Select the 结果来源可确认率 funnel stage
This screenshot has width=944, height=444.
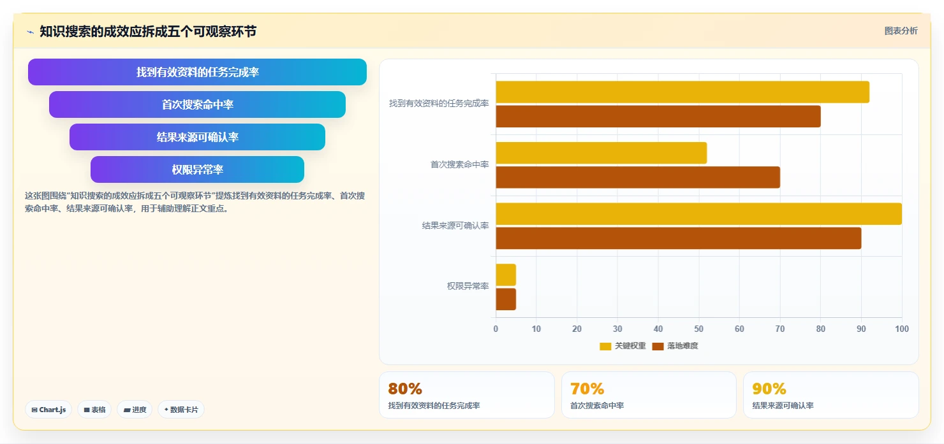click(197, 137)
